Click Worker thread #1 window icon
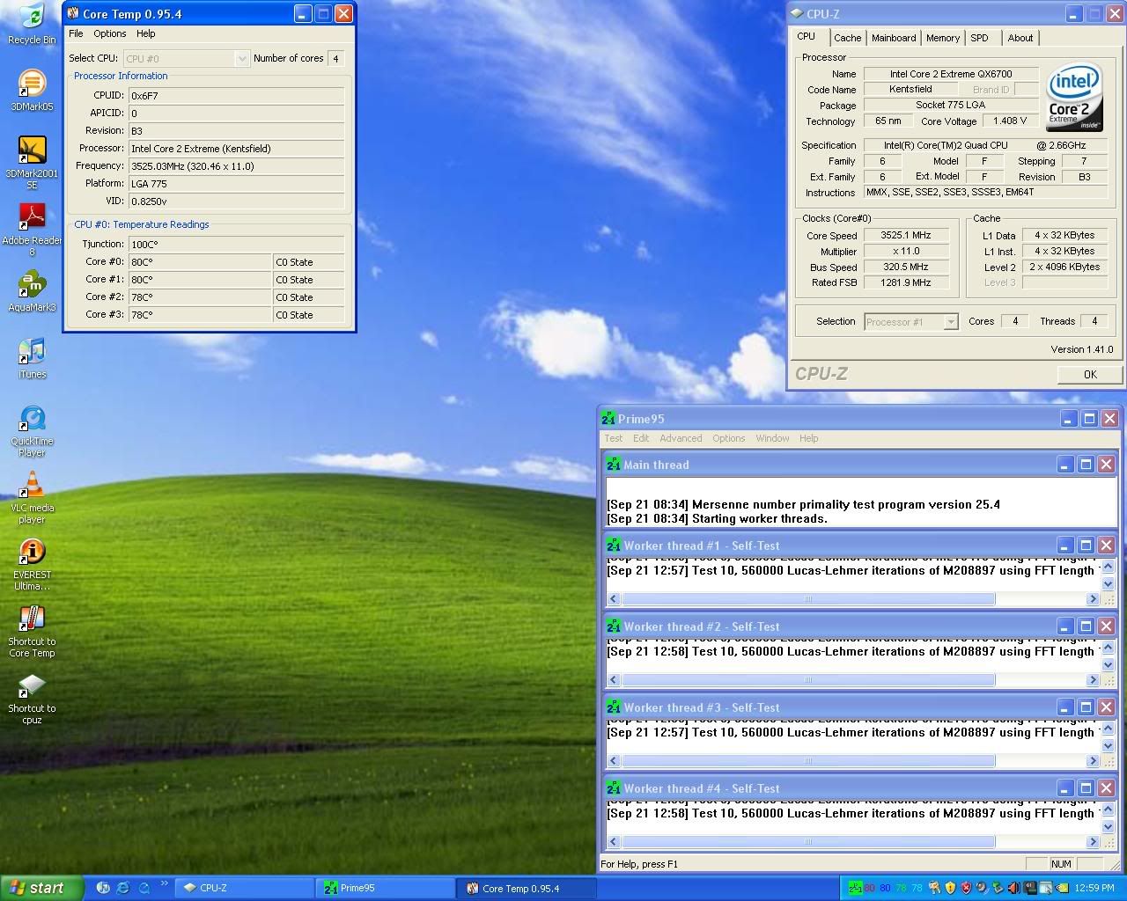This screenshot has height=901, width=1127. pos(614,546)
